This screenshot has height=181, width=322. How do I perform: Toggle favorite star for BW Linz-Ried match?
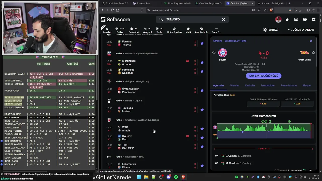[202, 138]
